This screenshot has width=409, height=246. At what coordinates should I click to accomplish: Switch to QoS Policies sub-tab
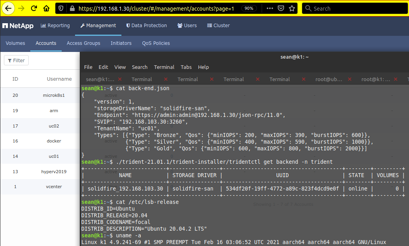pos(156,43)
